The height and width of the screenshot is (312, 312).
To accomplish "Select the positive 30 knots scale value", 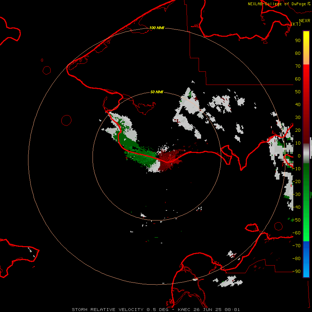I will [x=298, y=118].
